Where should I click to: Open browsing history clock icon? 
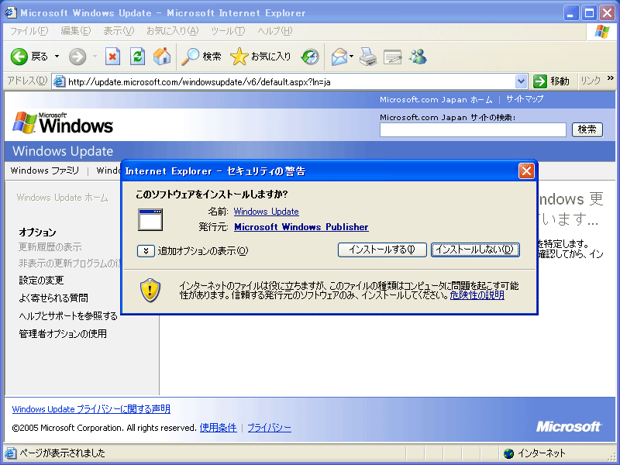310,57
